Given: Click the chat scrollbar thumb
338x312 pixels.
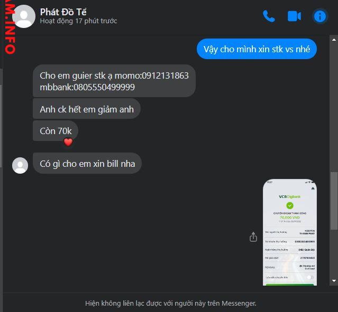Looking at the screenshot, I should [334, 200].
